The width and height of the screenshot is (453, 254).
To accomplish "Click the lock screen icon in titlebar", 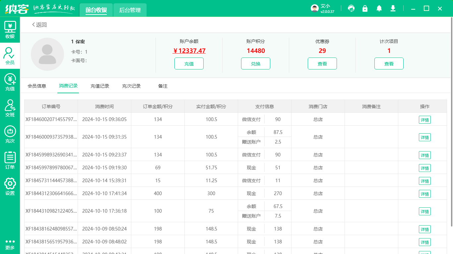I will pos(365,8).
